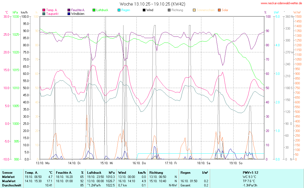Screen dimensions: 304x188
Task: Select the dark blue Windböen legend swatch
Action: click(69, 14)
